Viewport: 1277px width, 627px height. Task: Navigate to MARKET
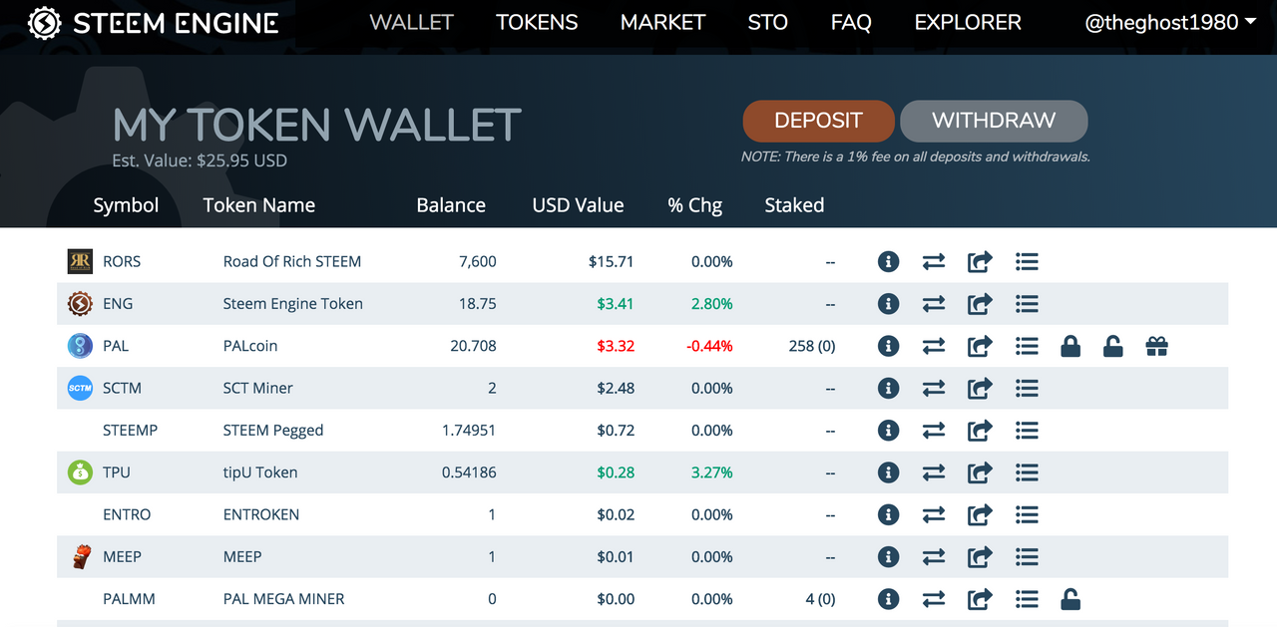pos(662,22)
